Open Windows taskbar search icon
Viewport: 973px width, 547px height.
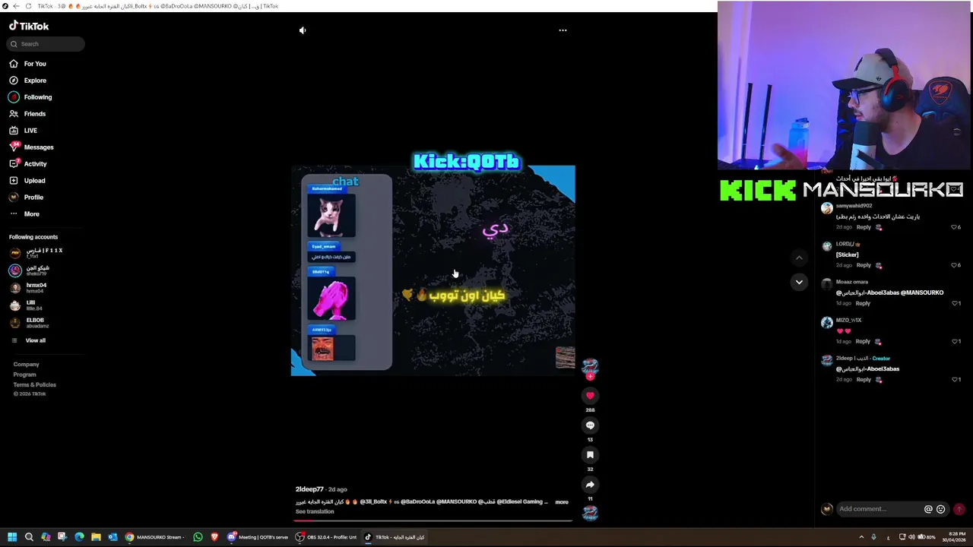29,537
